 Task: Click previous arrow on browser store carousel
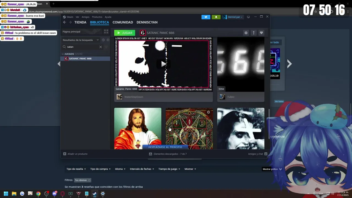(59, 64)
